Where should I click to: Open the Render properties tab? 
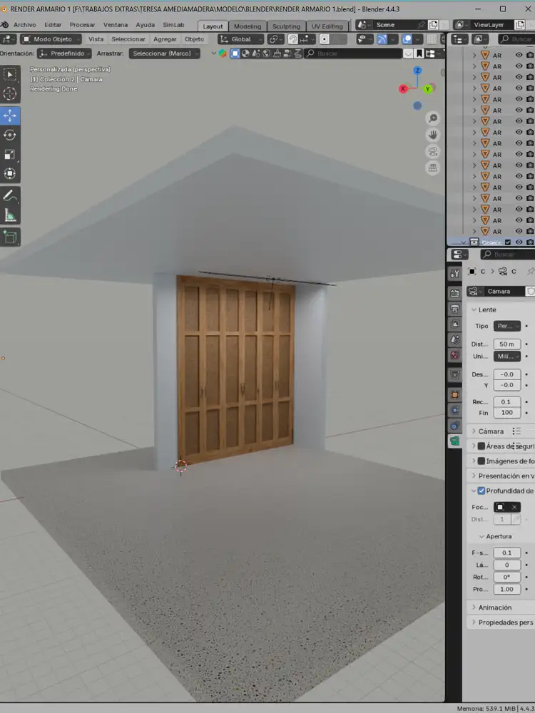454,293
